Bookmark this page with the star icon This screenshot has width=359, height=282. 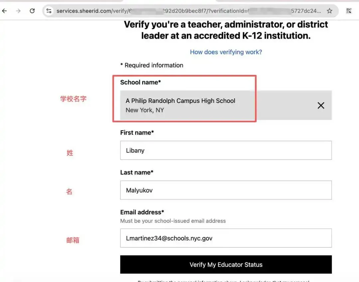click(x=329, y=11)
